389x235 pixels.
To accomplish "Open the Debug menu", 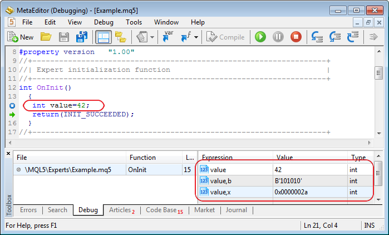I will coord(104,22).
